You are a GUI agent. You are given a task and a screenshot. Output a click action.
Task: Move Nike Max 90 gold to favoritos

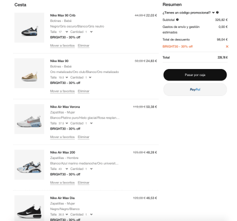coord(62,91)
